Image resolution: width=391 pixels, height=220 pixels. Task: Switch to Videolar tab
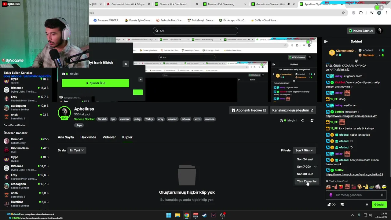coord(109,137)
